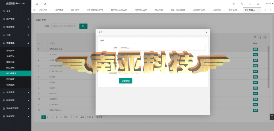Close the 用户绑定提币方式 tab

click(x=106, y=10)
